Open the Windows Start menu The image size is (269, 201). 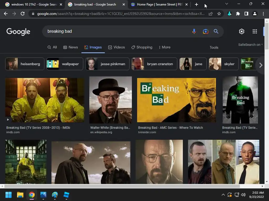[x=8, y=195]
